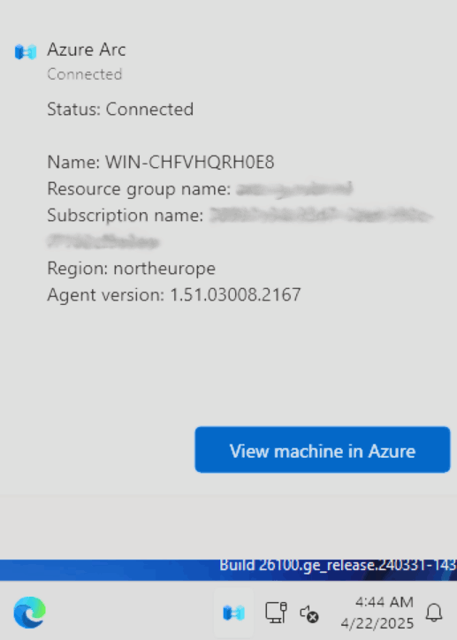457x640 pixels.
Task: Click the Azure Arc logo in flyout header
Action: pos(26,52)
